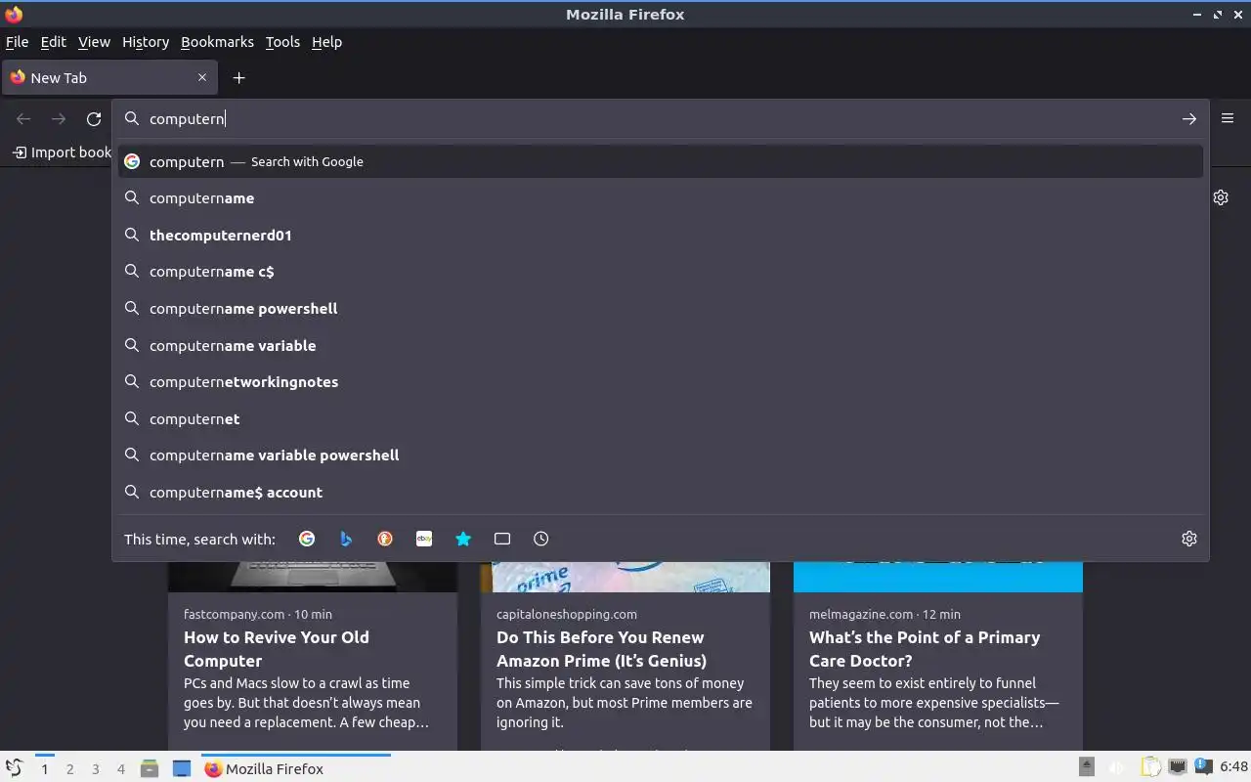The image size is (1251, 782).
Task: Open the Help menu
Action: coord(326,42)
